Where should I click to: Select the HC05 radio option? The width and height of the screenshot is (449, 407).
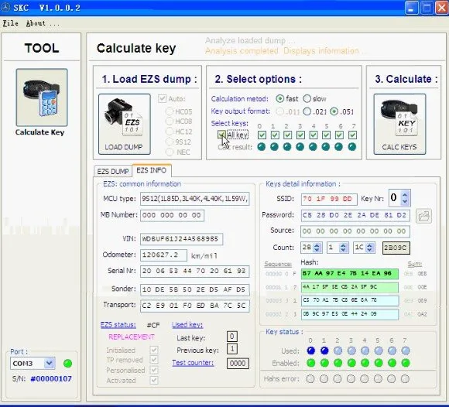point(170,111)
